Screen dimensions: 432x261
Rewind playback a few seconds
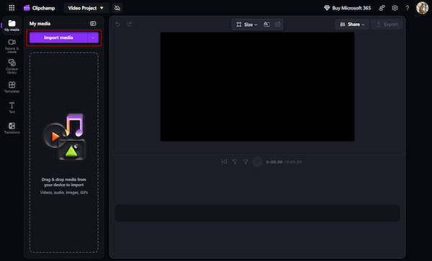235,162
